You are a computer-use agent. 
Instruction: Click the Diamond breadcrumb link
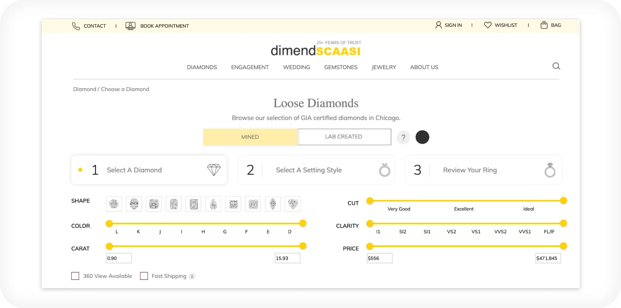pos(84,89)
